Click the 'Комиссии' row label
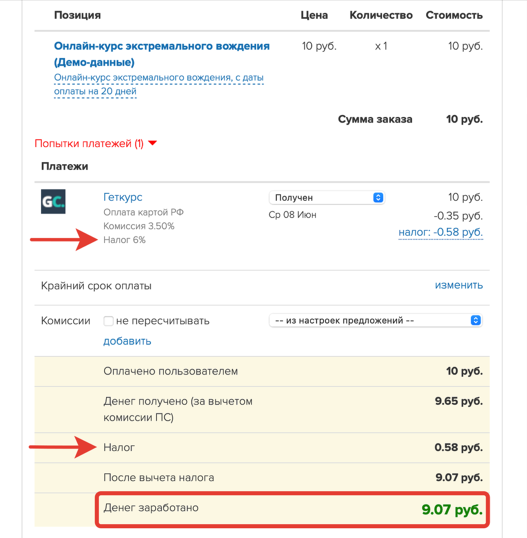 (x=65, y=321)
